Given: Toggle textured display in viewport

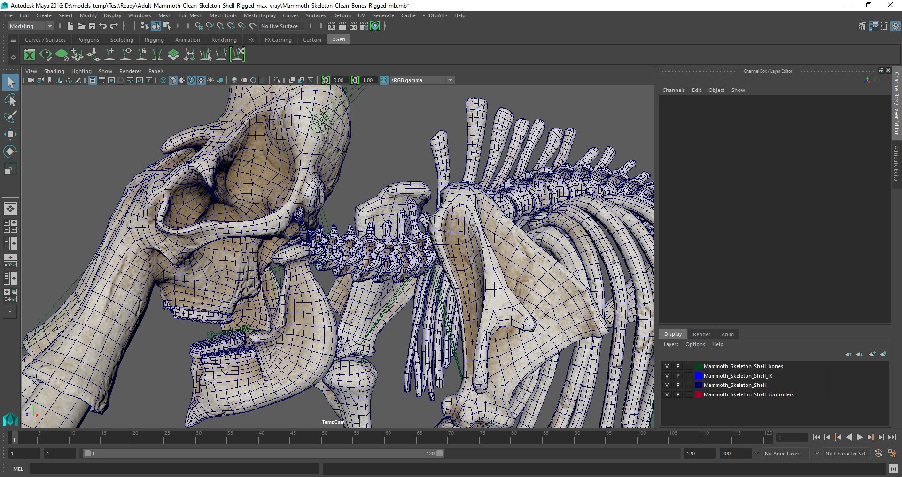Looking at the screenshot, I should [201, 80].
